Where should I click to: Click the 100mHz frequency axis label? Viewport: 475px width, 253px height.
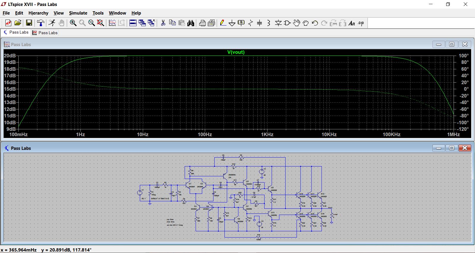tap(18, 134)
